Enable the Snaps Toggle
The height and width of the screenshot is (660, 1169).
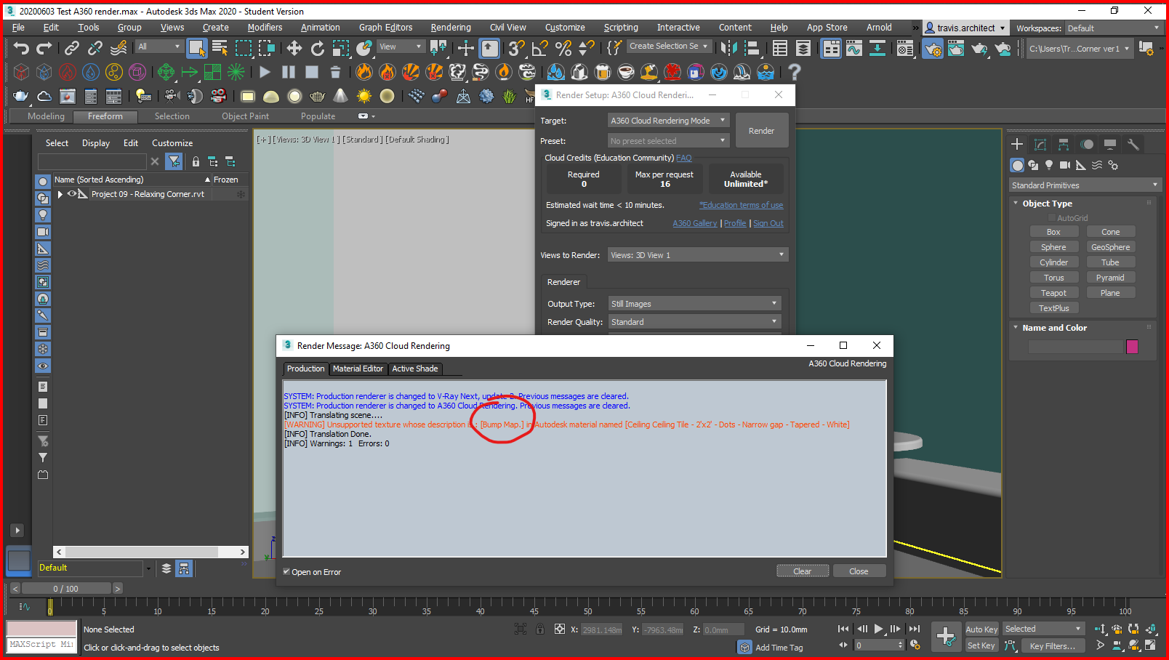click(x=515, y=48)
